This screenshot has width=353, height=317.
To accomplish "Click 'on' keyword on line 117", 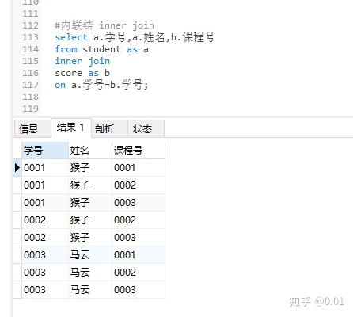I will click(60, 85).
